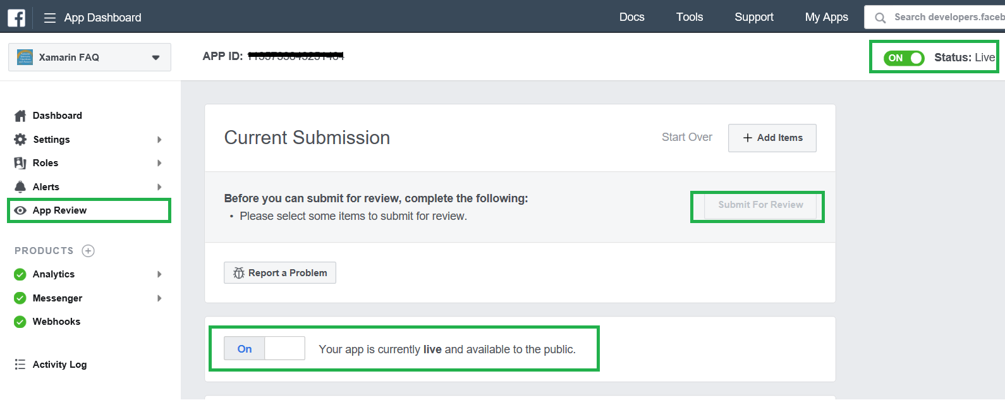Screen dimensions: 1005x400
Task: Open the Docs menu
Action: (632, 17)
